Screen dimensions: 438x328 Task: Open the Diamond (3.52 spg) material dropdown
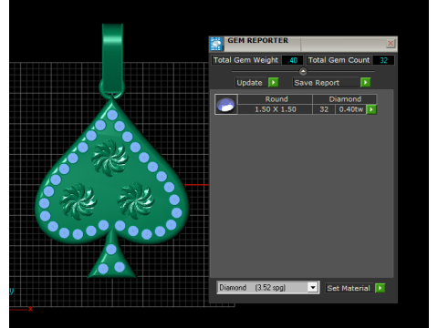pyautogui.click(x=313, y=287)
